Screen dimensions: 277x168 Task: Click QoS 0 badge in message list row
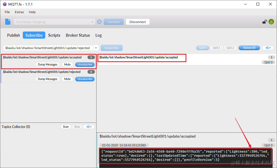(x=268, y=62)
